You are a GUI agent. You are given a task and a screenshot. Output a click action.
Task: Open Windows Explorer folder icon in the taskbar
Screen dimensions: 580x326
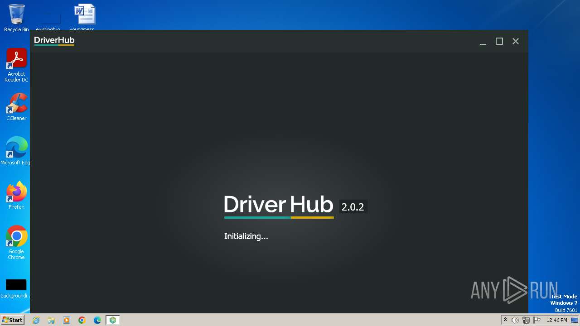point(51,320)
